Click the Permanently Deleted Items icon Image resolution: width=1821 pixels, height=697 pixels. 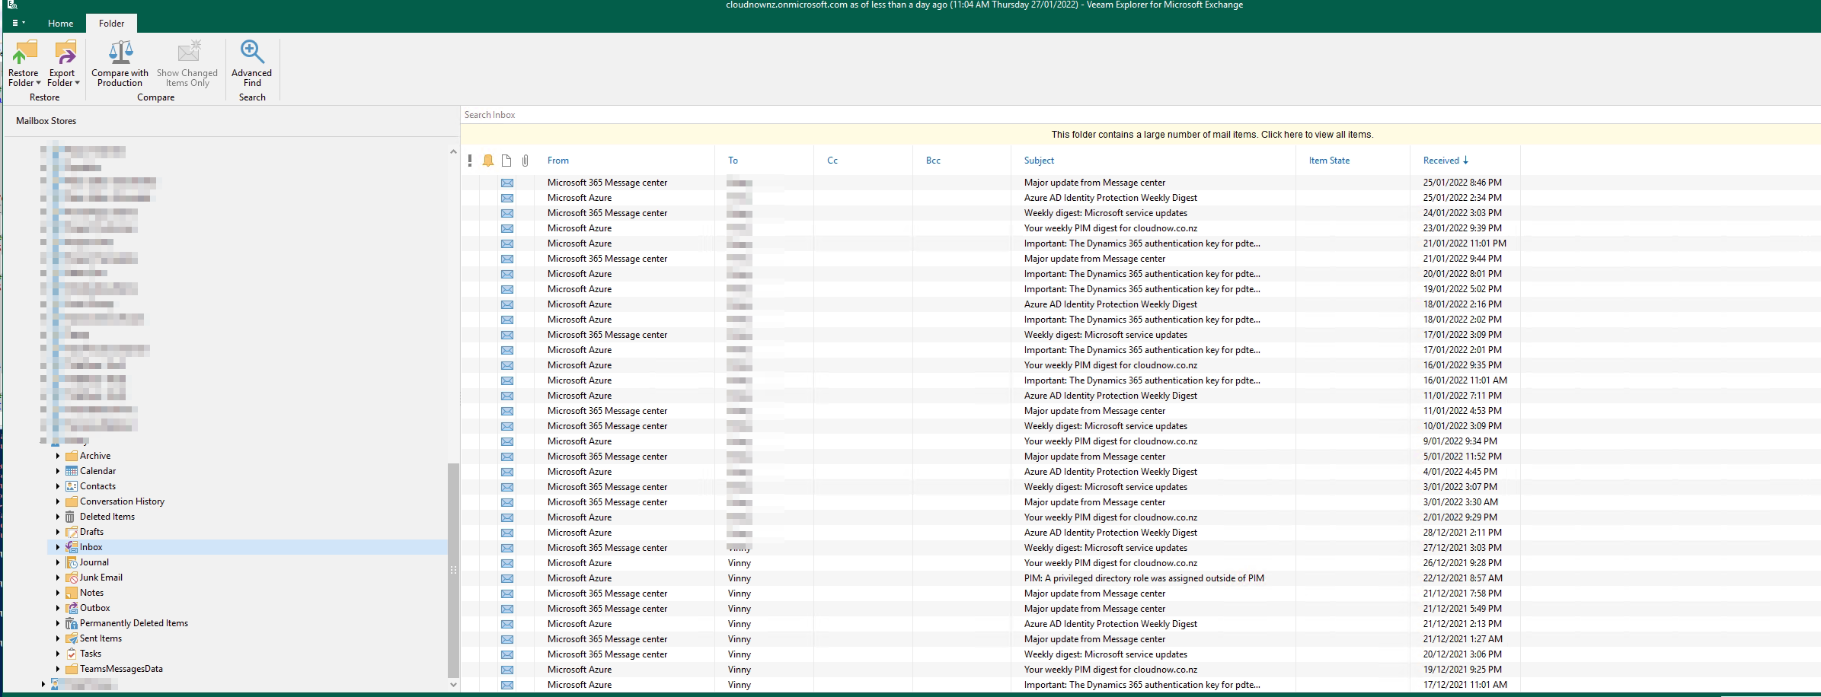click(72, 623)
